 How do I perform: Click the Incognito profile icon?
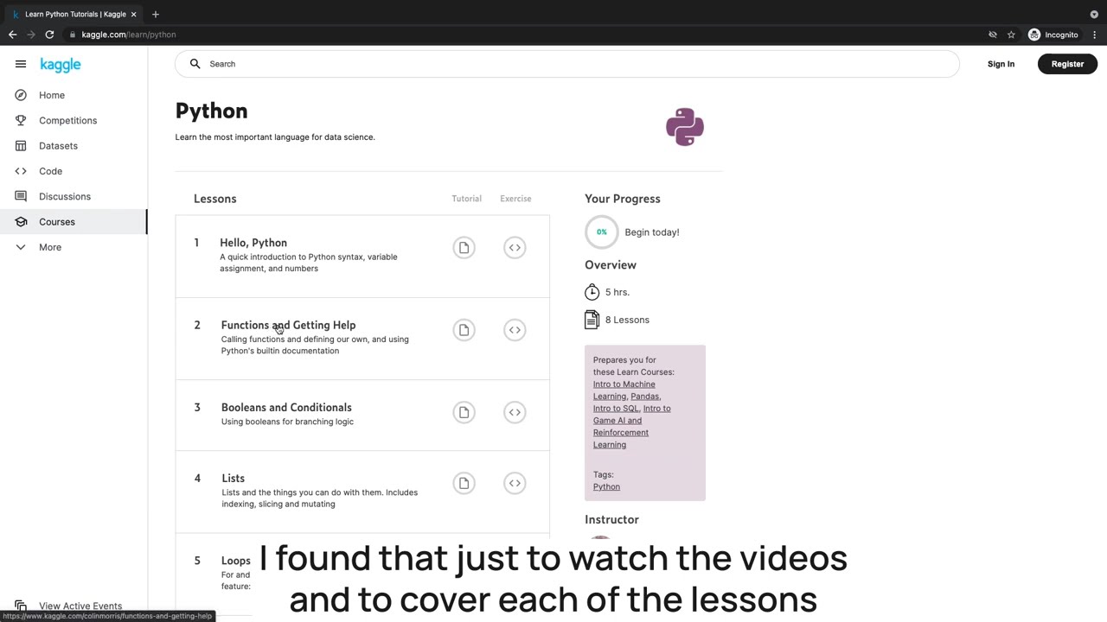pyautogui.click(x=1033, y=35)
